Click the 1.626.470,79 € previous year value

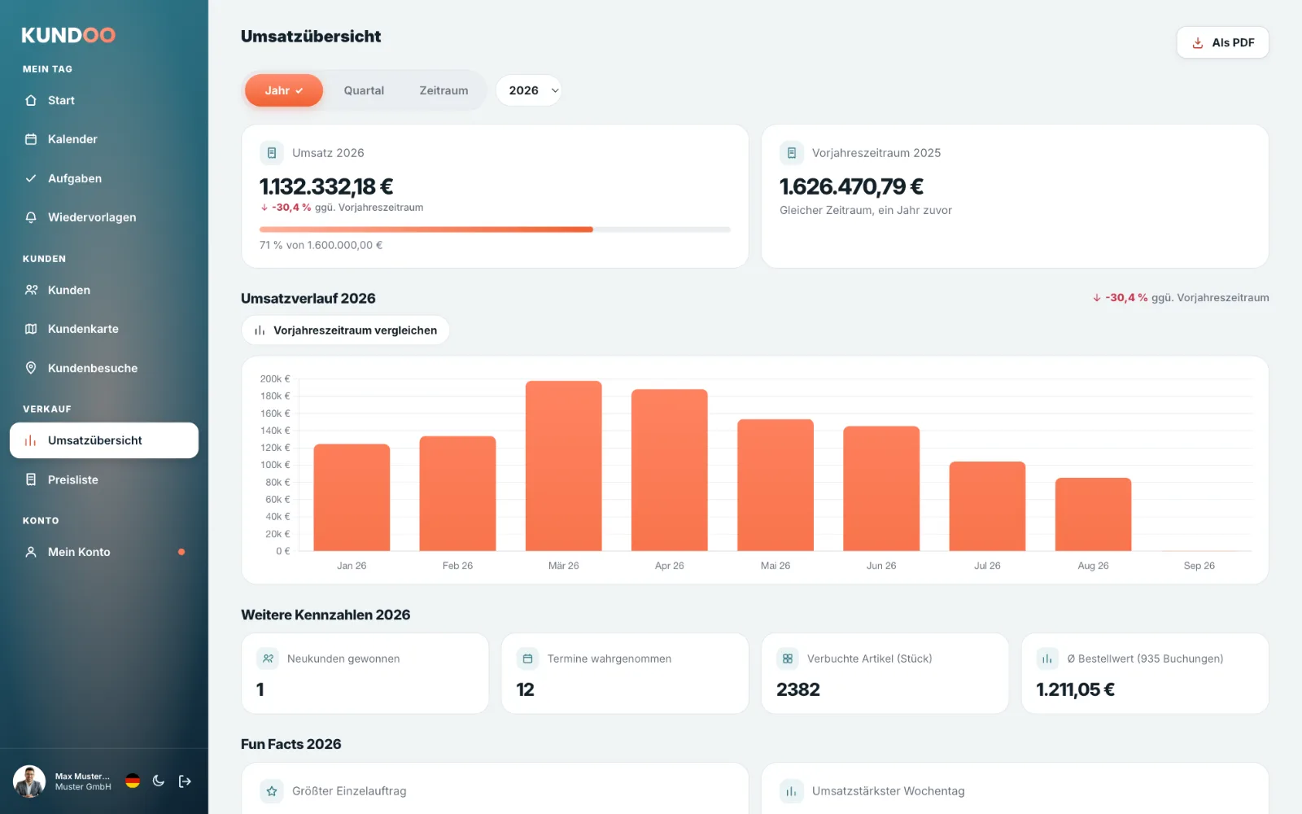tap(851, 186)
